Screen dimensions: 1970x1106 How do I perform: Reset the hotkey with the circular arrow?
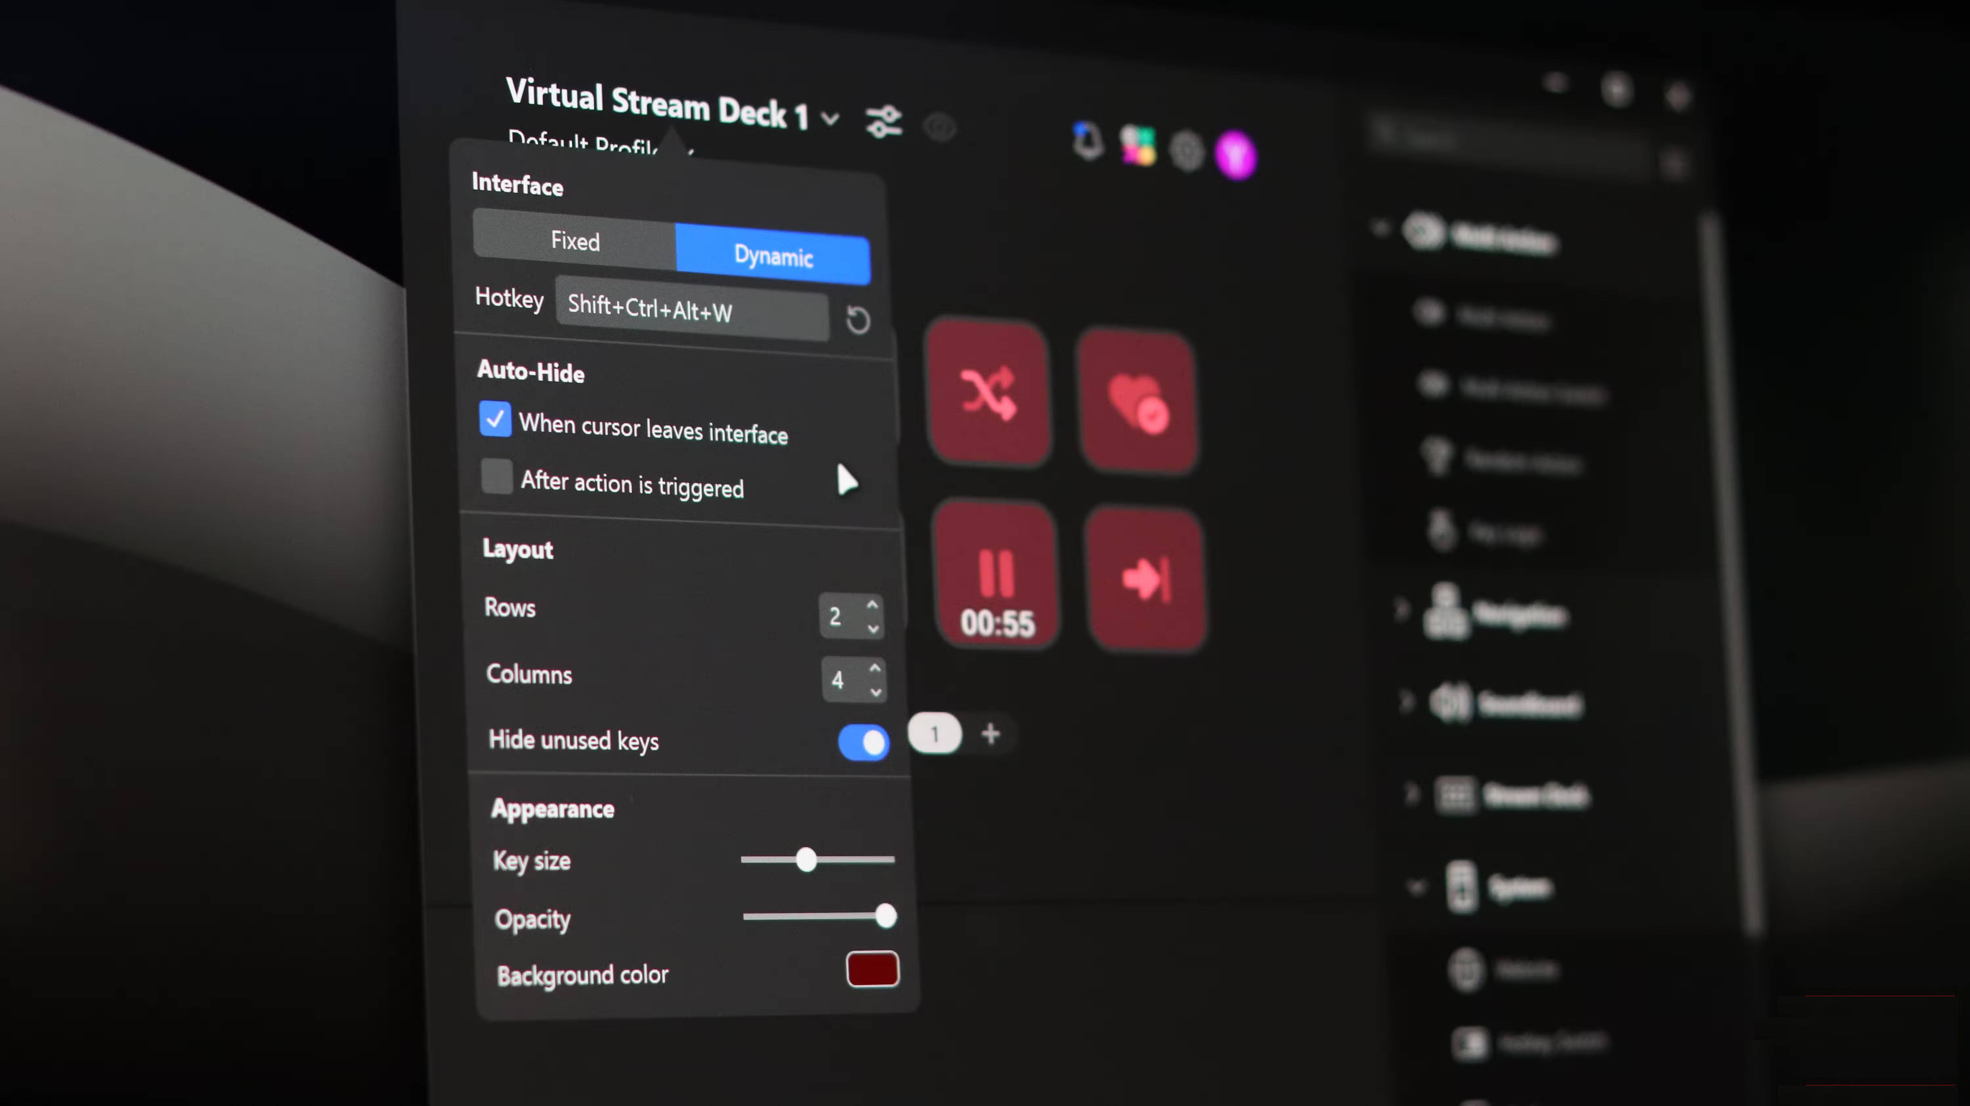pos(858,320)
